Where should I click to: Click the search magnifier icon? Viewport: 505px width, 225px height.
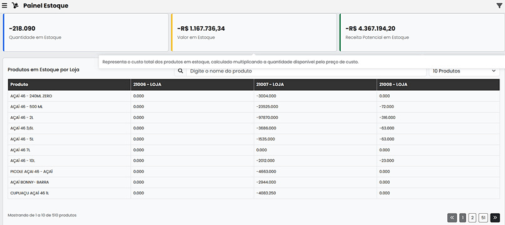180,71
